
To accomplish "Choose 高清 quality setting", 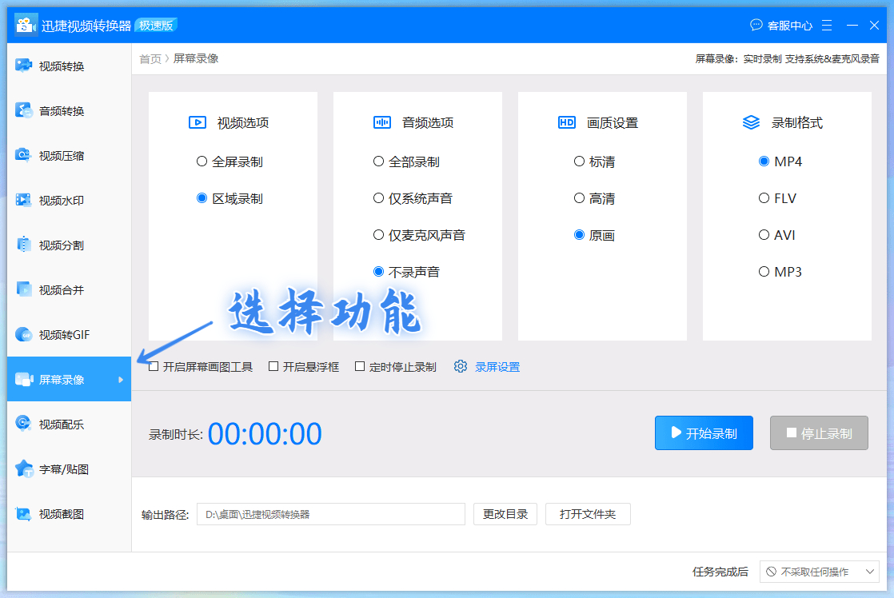I will [594, 198].
